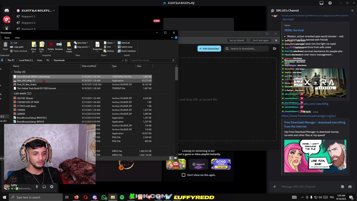The height and width of the screenshot is (201, 357).
Task: Click the Windows Start button
Action: (x=4, y=197)
